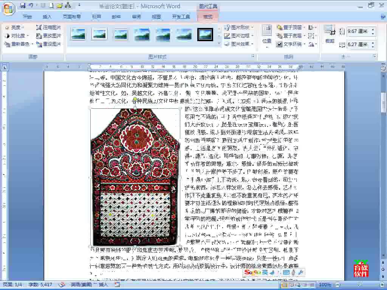The width and height of the screenshot is (387, 290).
Task: Open the 文字环绕 text wrapping menu
Action: [291, 44]
